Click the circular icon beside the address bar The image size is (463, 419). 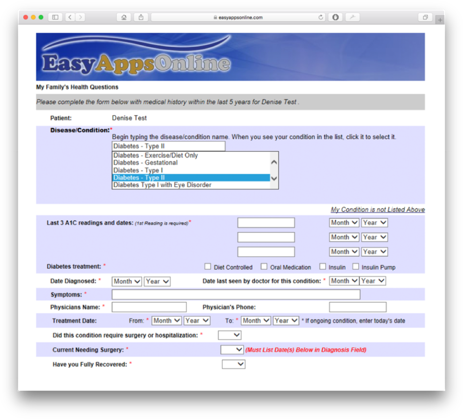click(335, 17)
